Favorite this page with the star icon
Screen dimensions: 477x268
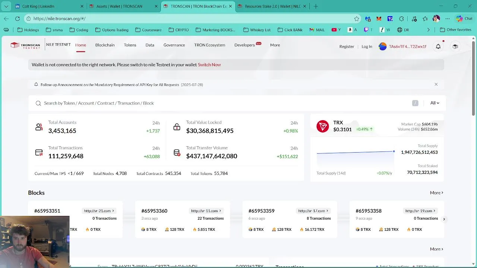coord(357,19)
